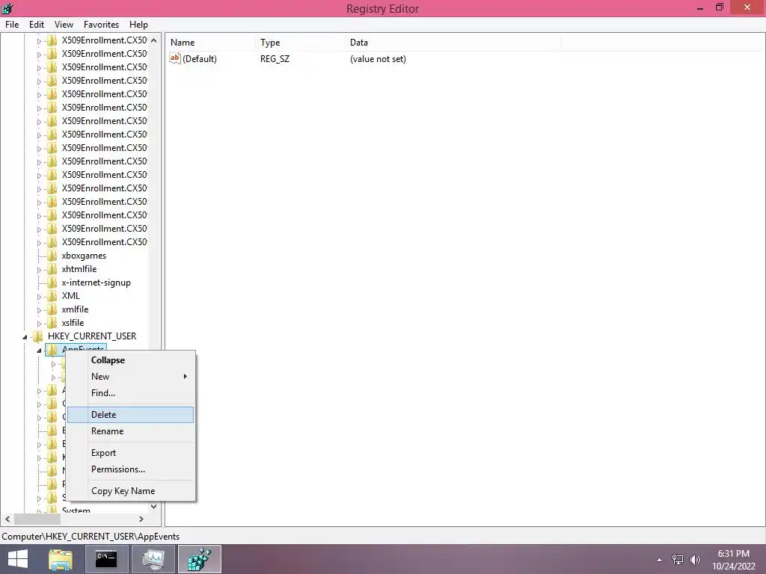Click the horizontal scroll left arrow

click(7, 519)
